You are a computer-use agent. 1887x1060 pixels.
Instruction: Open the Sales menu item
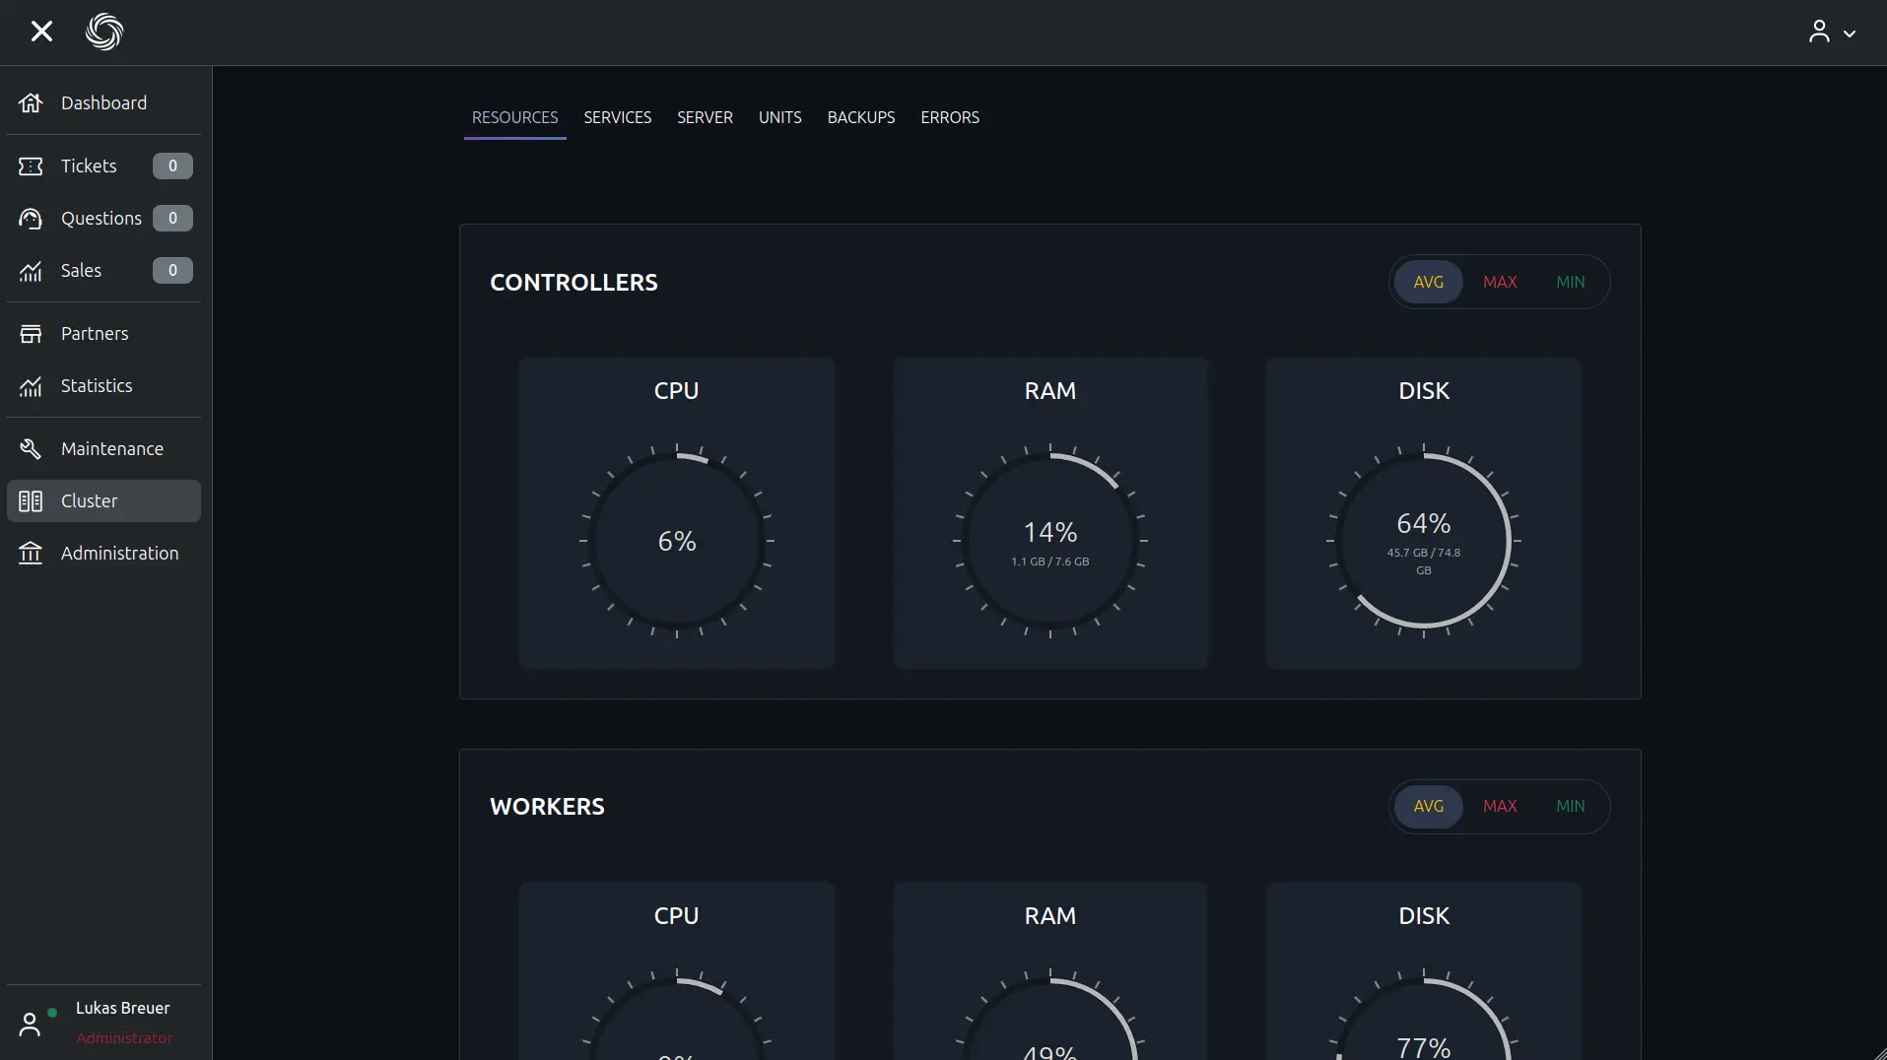tap(81, 271)
